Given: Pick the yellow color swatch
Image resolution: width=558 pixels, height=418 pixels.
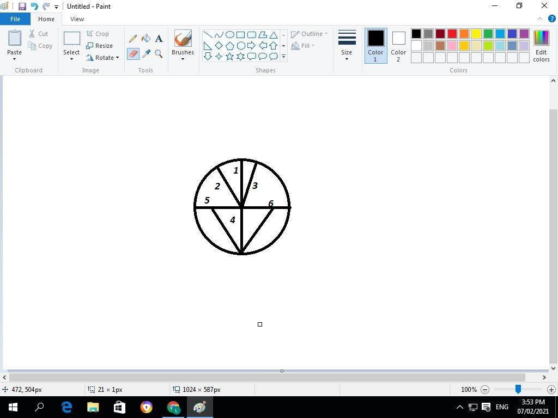Looking at the screenshot, I should point(476,34).
